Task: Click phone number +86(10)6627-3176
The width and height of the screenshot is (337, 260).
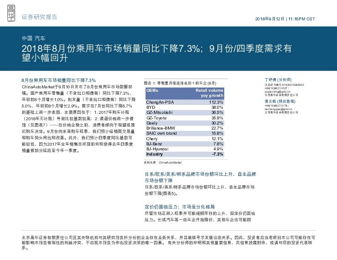Action: (x=276, y=105)
